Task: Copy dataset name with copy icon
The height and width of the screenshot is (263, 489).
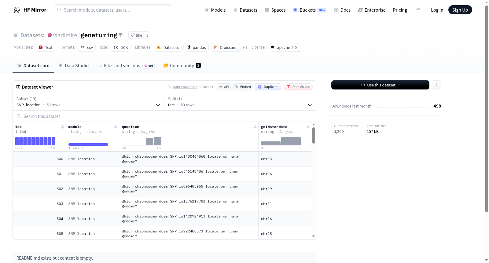Action: pyautogui.click(x=121, y=35)
